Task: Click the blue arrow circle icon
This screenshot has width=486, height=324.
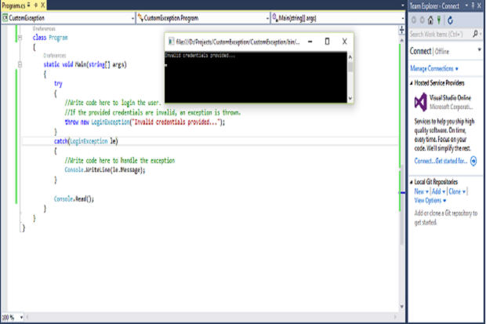Action: 473,161
